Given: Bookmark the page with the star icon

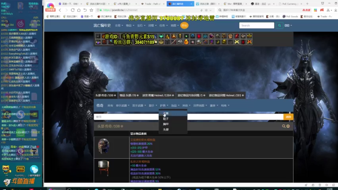Looking at the screenshot, I should click(91, 10).
